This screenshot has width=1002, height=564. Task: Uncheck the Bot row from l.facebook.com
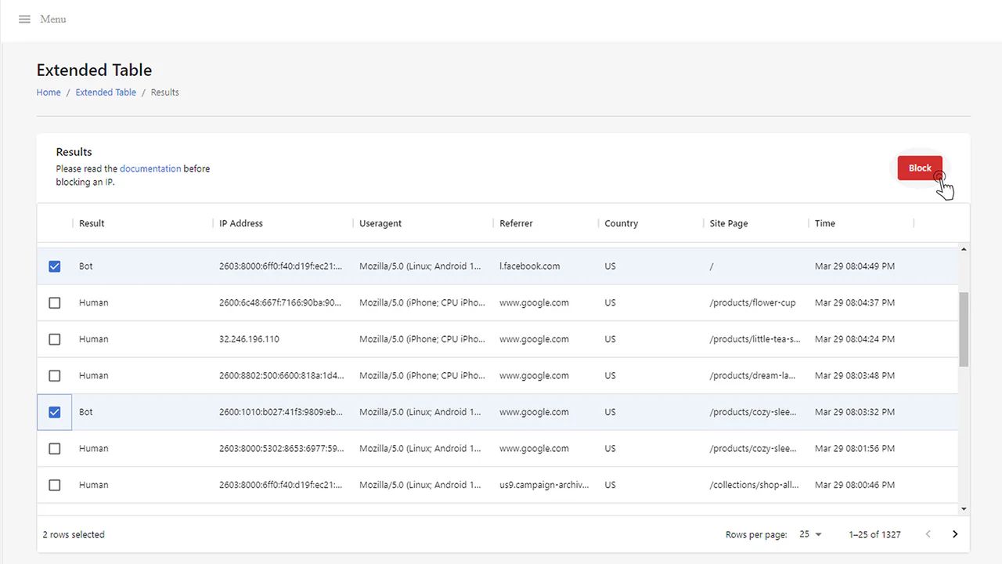(x=55, y=266)
